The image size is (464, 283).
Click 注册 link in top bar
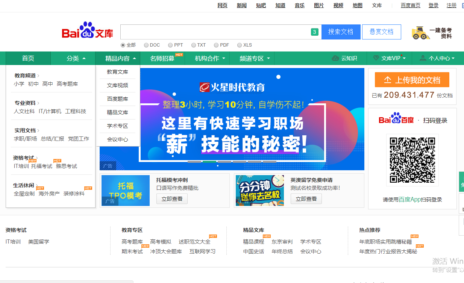452,5
